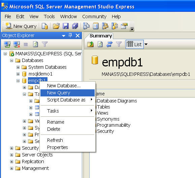
Task: Click the Save floppy disk icon
Action: 66,26
